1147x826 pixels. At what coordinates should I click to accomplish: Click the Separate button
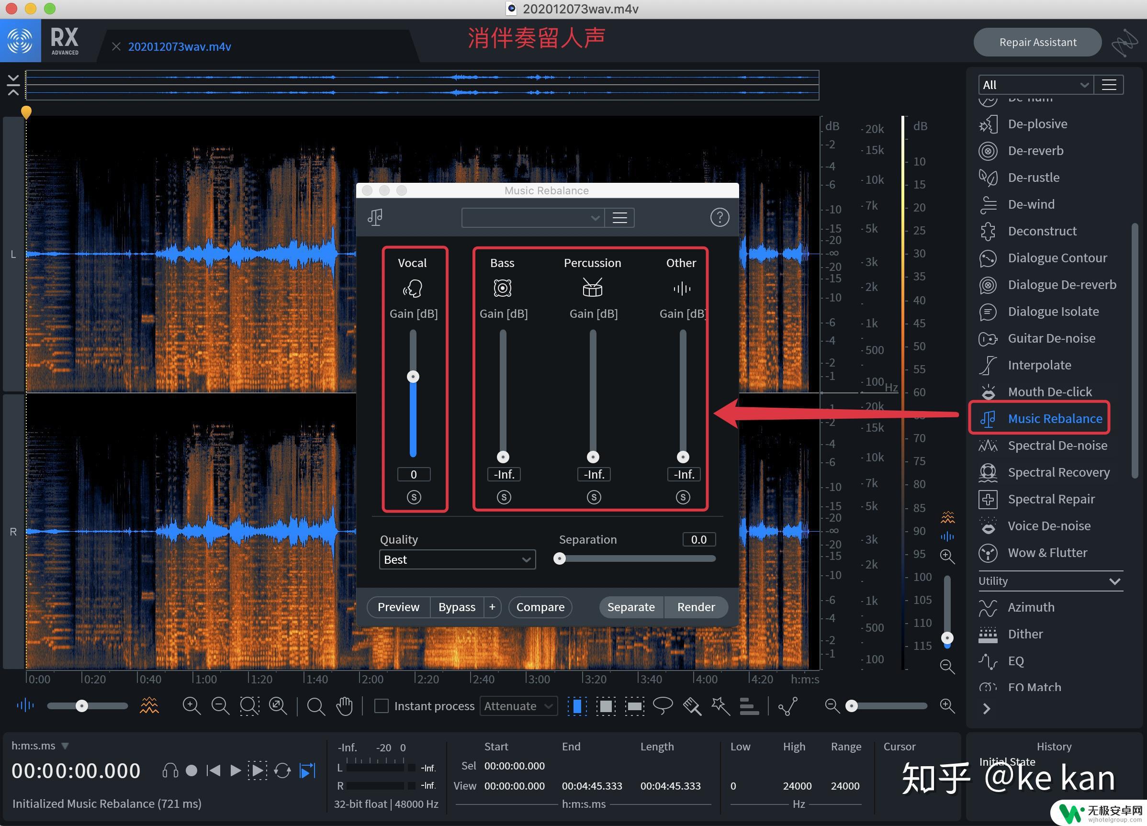(x=631, y=607)
